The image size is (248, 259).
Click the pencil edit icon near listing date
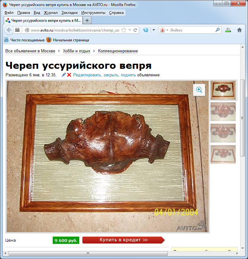pyautogui.click(x=64, y=75)
